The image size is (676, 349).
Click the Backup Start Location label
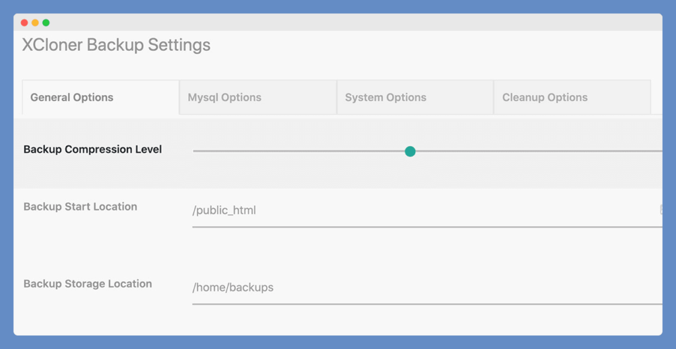(x=80, y=206)
